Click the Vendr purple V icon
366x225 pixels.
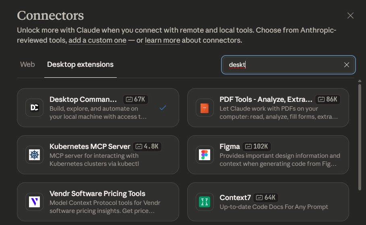click(35, 202)
